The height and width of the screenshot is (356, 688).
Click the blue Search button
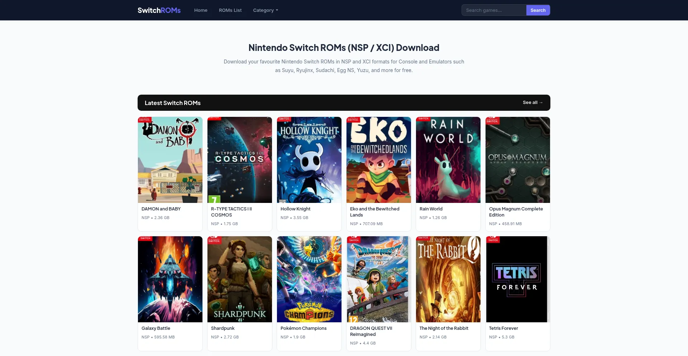[538, 10]
